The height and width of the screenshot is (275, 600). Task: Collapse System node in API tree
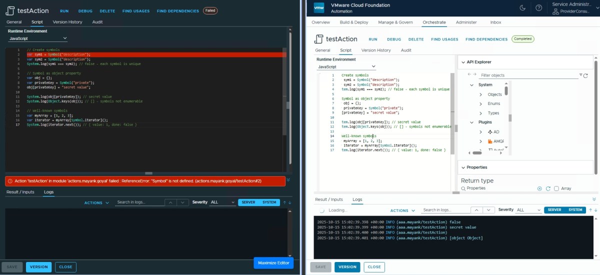point(471,85)
